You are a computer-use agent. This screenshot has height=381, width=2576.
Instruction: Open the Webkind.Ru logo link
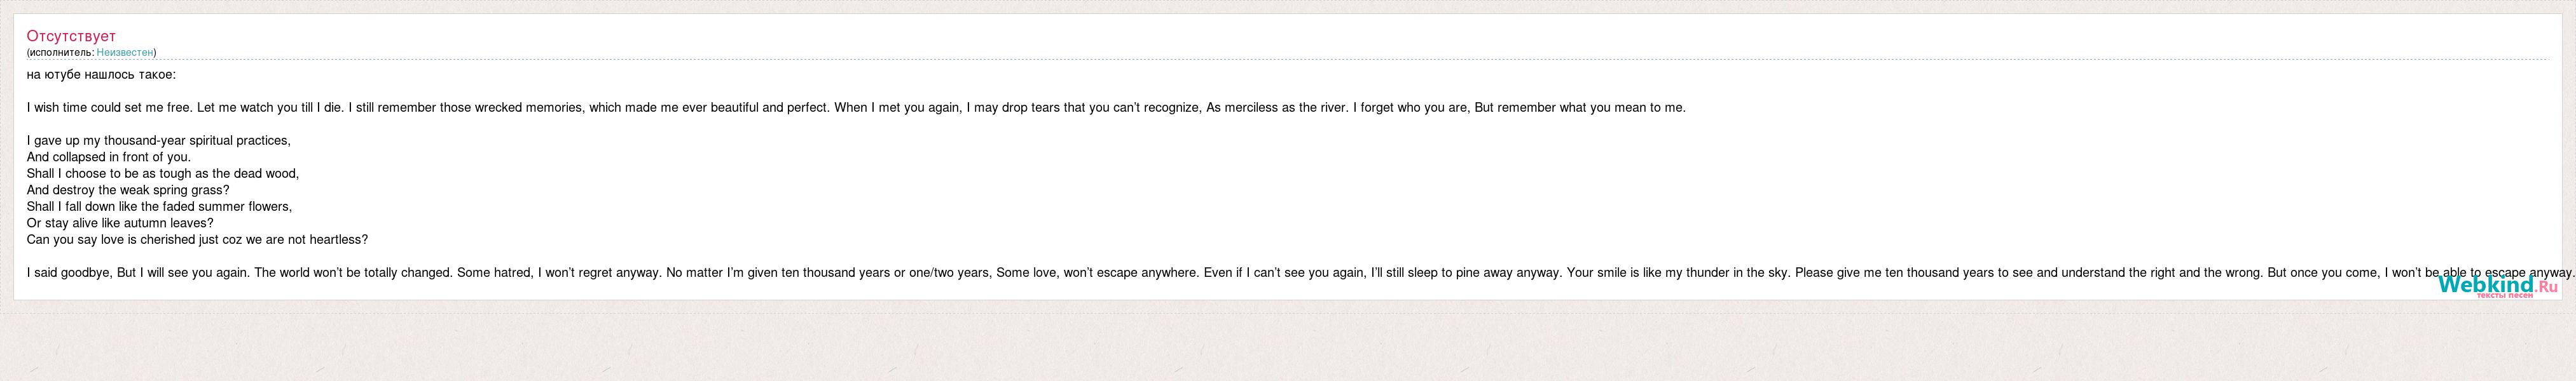(x=2498, y=285)
